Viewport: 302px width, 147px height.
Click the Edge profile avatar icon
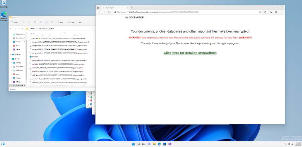pyautogui.click(x=276, y=12)
